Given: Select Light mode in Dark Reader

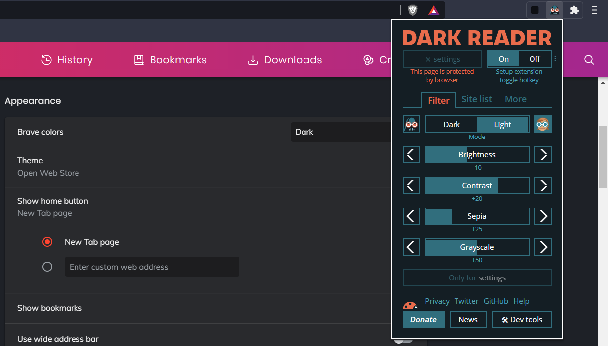Looking at the screenshot, I should (x=503, y=124).
